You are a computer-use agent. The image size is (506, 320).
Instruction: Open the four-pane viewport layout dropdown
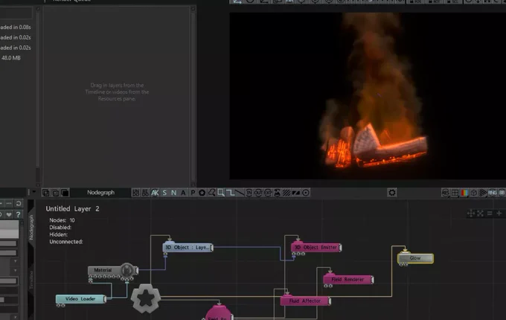[455, 193]
